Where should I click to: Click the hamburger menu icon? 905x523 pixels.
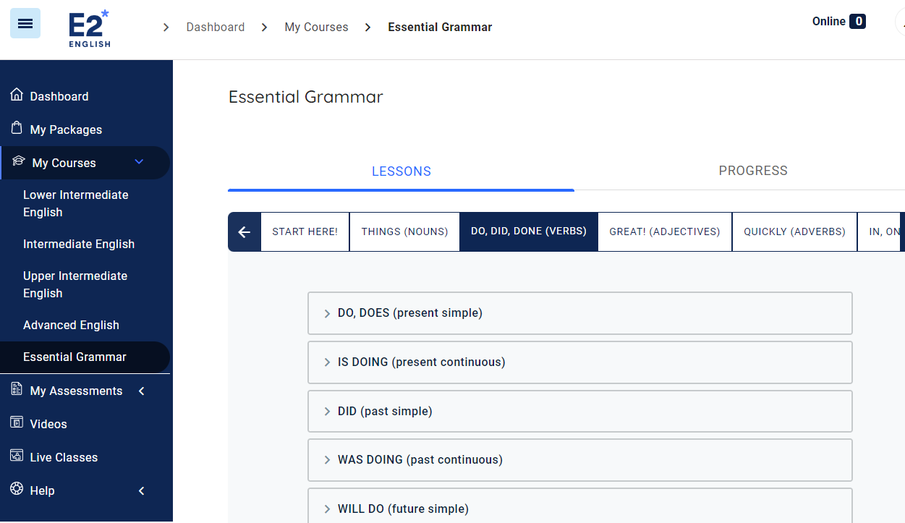(x=25, y=23)
